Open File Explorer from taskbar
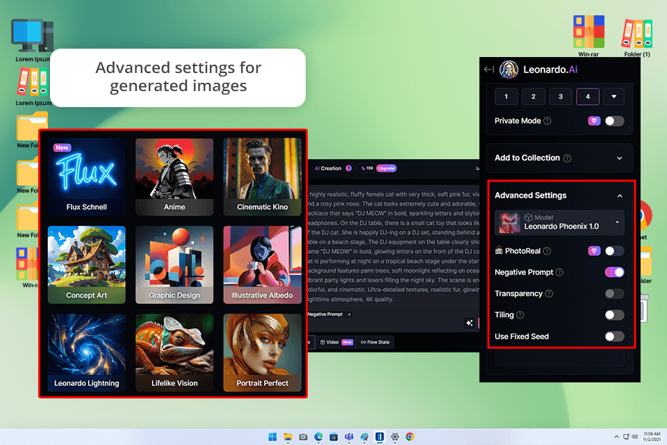 (288, 437)
